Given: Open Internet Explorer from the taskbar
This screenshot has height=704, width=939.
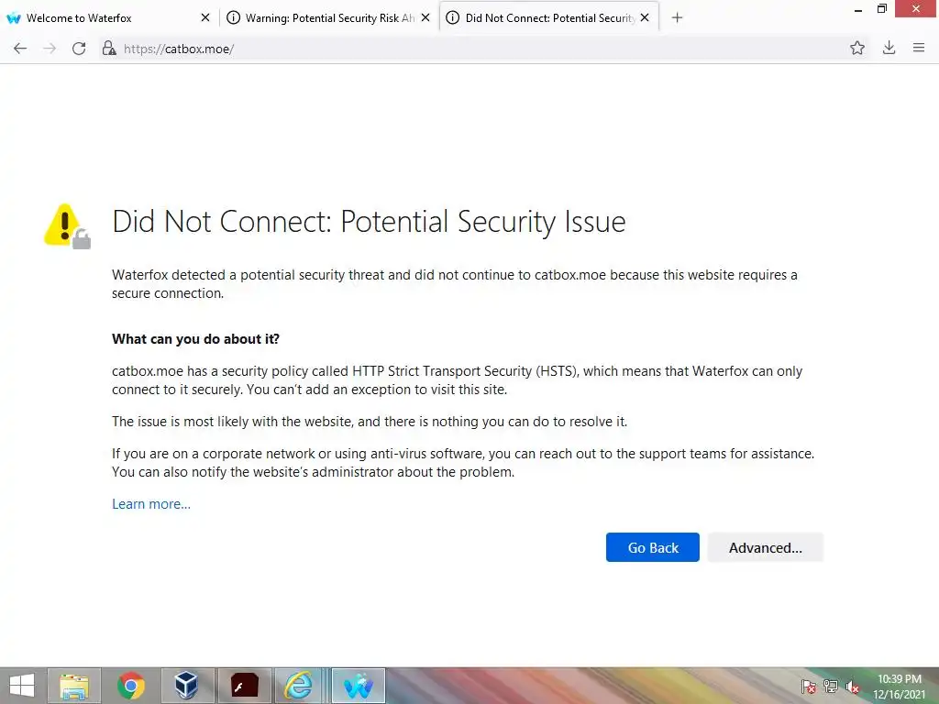Looking at the screenshot, I should point(299,686).
